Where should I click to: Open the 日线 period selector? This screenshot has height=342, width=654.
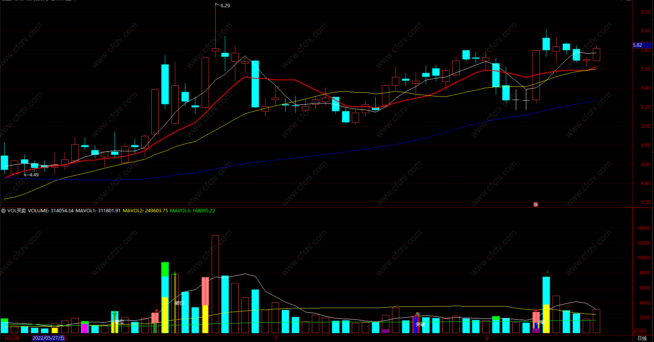point(642,338)
